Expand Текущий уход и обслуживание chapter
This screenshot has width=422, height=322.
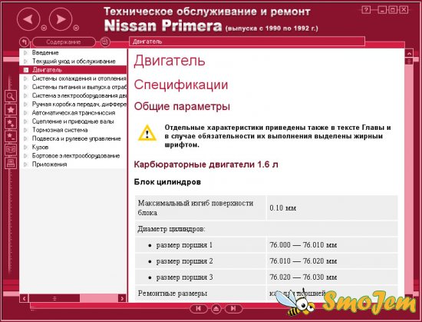[25, 61]
